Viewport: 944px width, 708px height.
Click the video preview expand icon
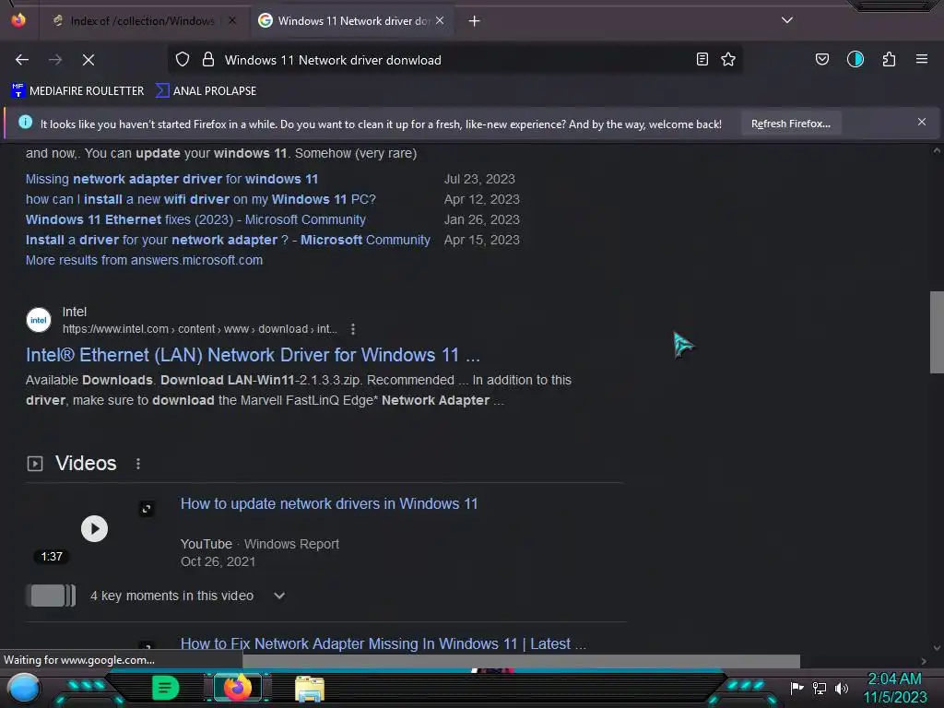click(147, 509)
